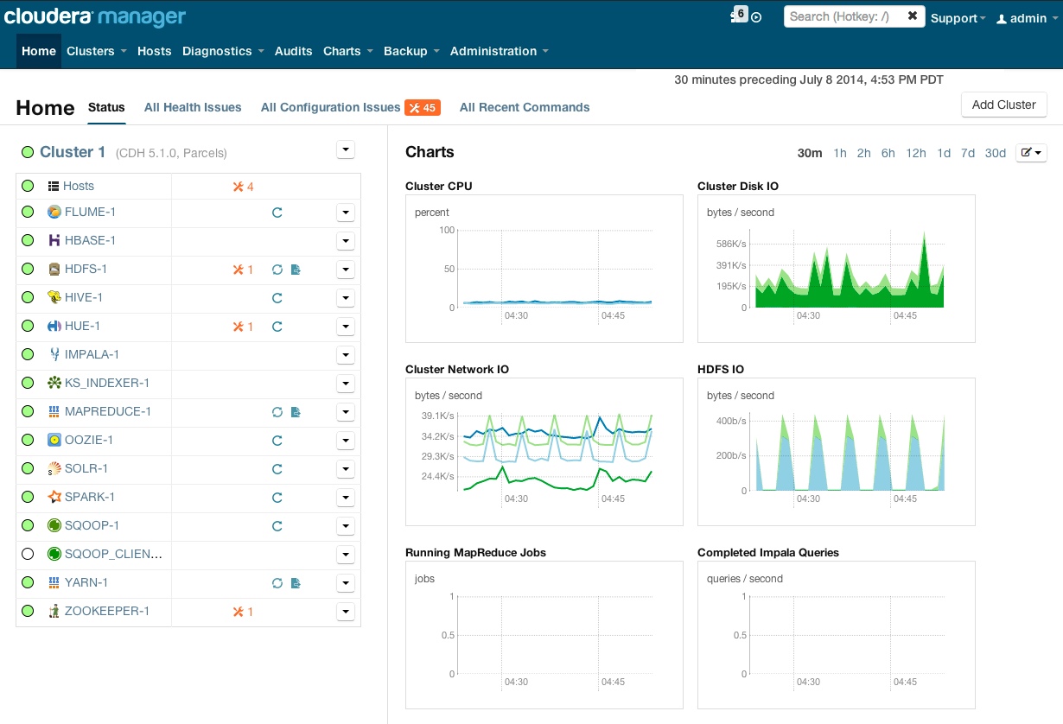
Task: Go to the Home menu item
Action: (39, 51)
